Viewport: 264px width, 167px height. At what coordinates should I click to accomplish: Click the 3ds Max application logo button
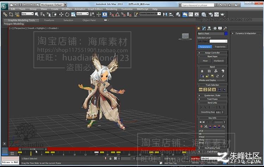click(x=4, y=7)
